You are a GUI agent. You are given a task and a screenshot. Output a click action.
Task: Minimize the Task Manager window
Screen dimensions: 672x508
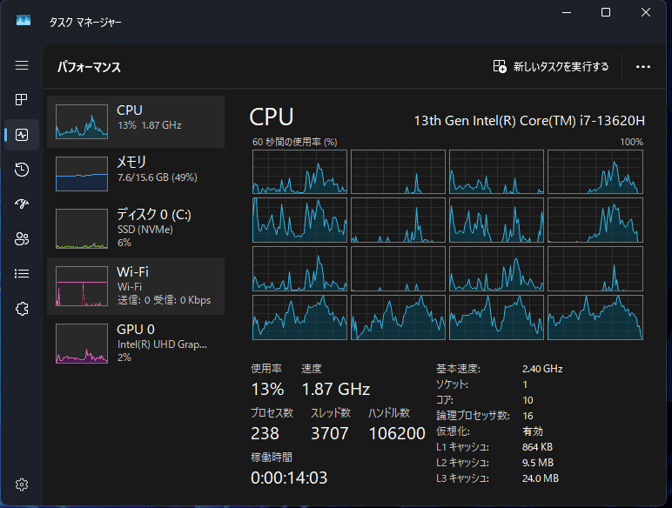[x=567, y=12]
